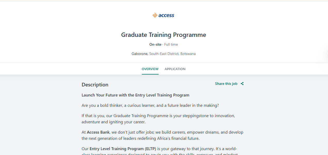Screen dimensions: 328x155
Task: Switch to the APPLICATION tab
Action: (175, 69)
